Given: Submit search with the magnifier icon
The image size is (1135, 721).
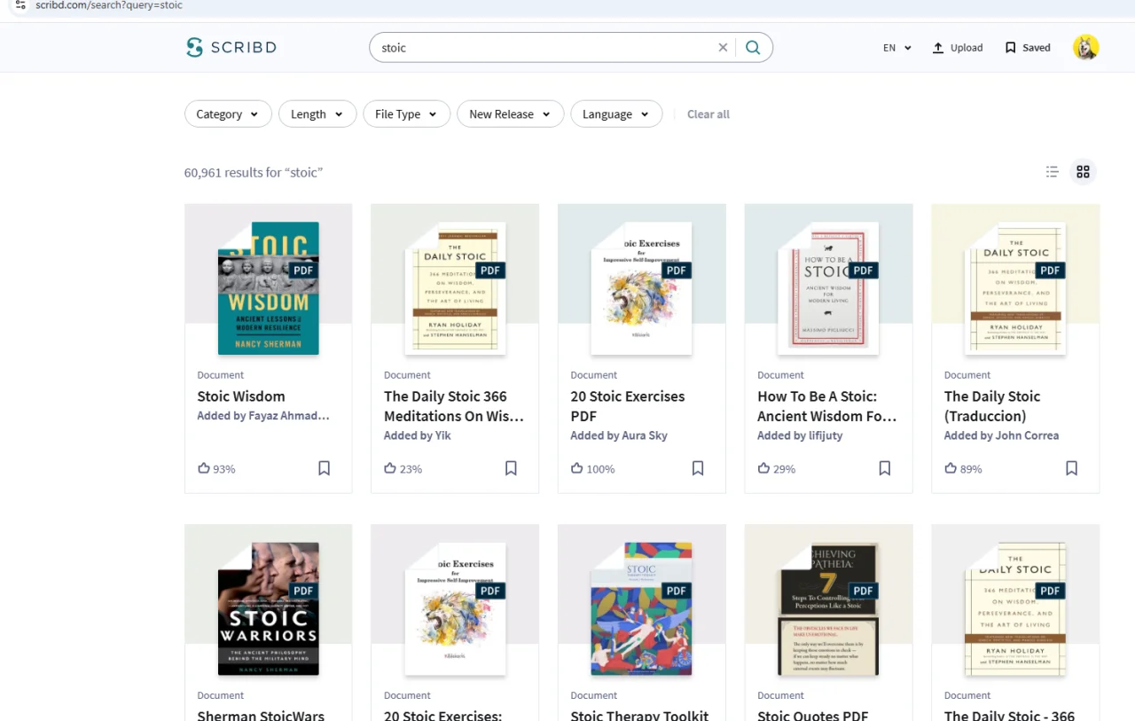Looking at the screenshot, I should (753, 48).
